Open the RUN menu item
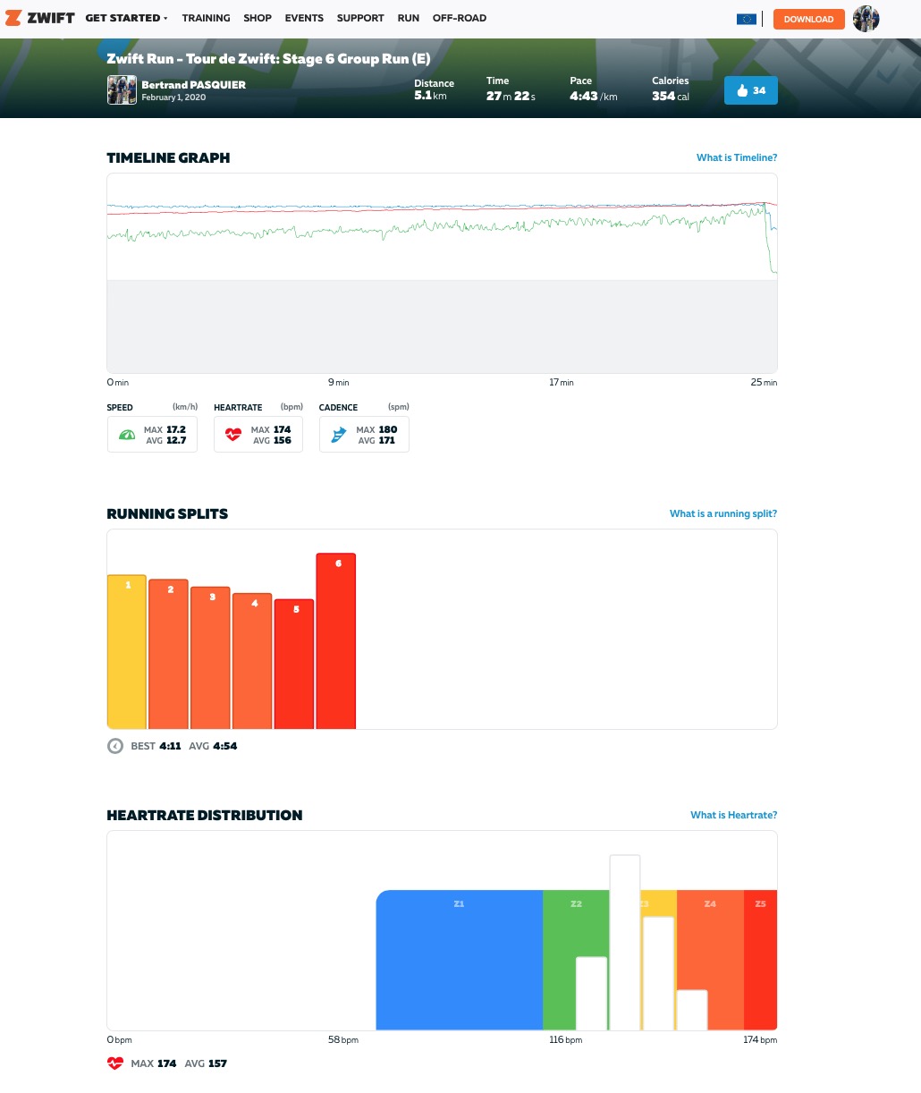This screenshot has width=921, height=1093. tap(409, 18)
